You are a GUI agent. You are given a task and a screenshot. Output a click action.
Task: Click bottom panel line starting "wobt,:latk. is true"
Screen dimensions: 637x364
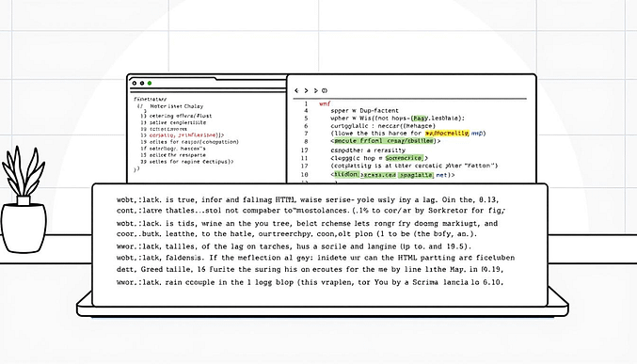coord(308,200)
